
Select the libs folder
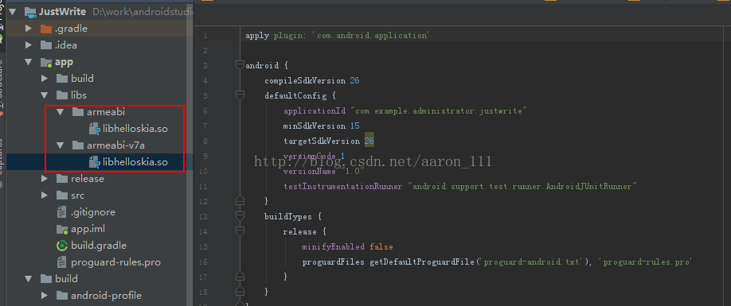point(78,95)
